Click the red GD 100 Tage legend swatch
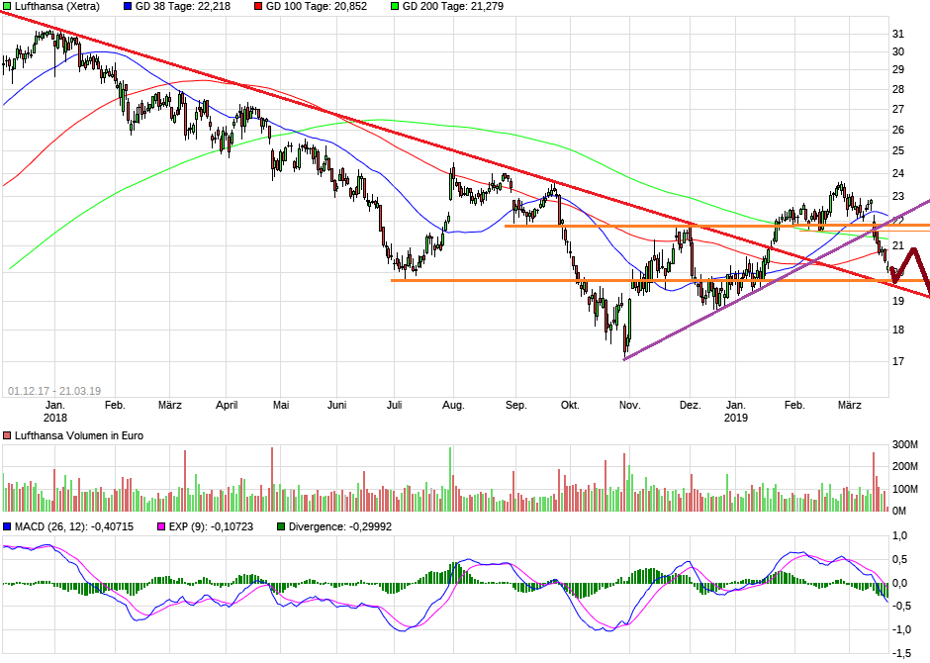The height and width of the screenshot is (663, 930). point(258,7)
